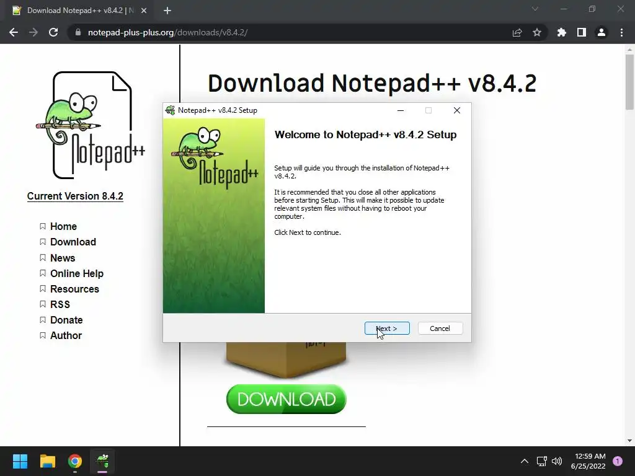Click the Chrome taskbar icon

coord(75,461)
